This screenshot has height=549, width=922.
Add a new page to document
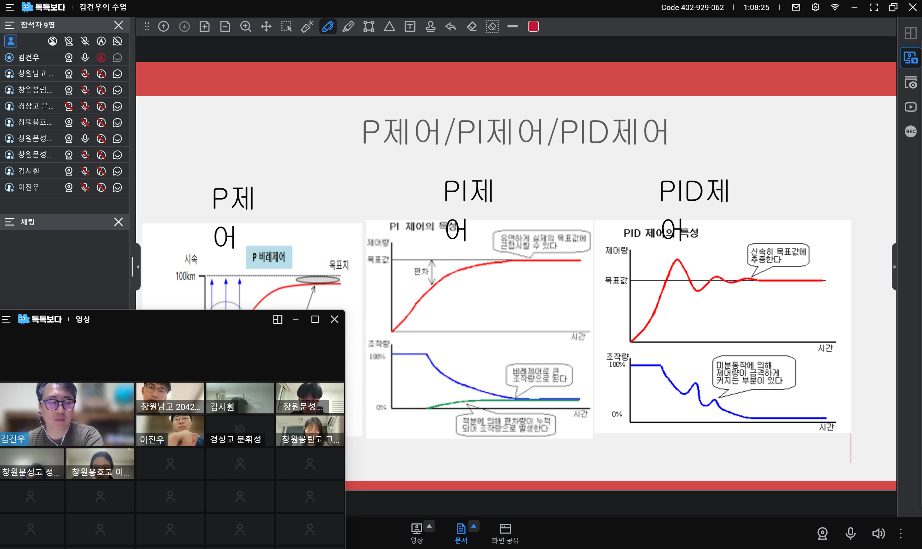(x=205, y=27)
